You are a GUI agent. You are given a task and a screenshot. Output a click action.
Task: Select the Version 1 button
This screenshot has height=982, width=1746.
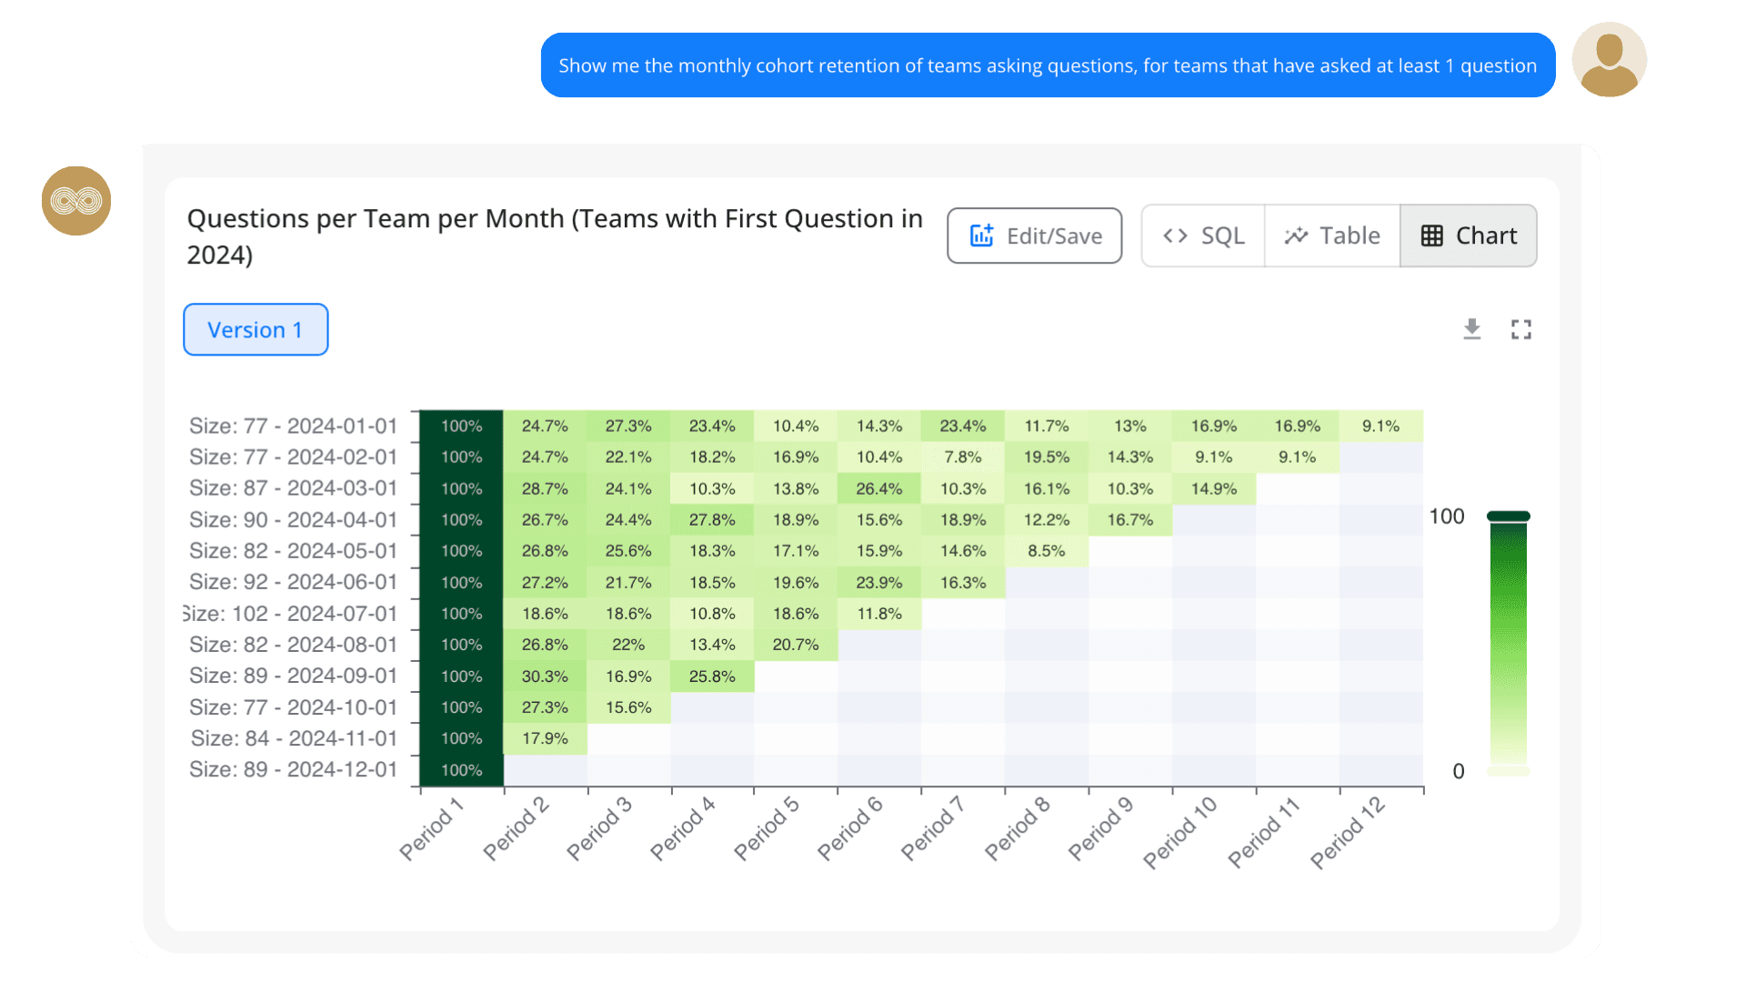256,330
